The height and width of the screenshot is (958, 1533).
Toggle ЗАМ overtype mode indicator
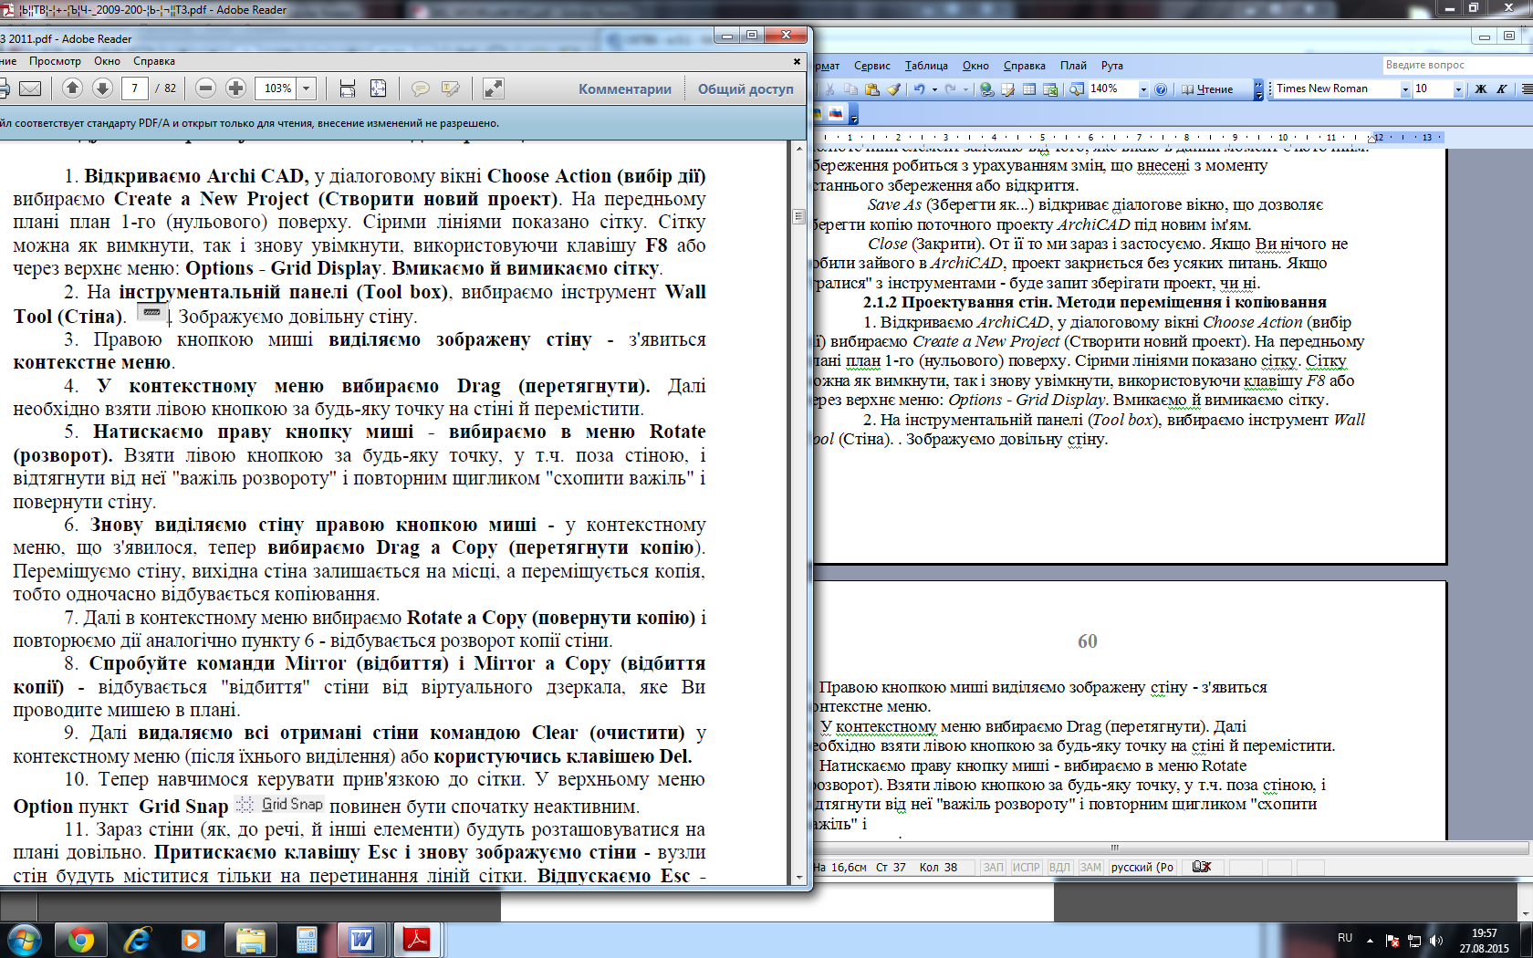click(x=1090, y=868)
